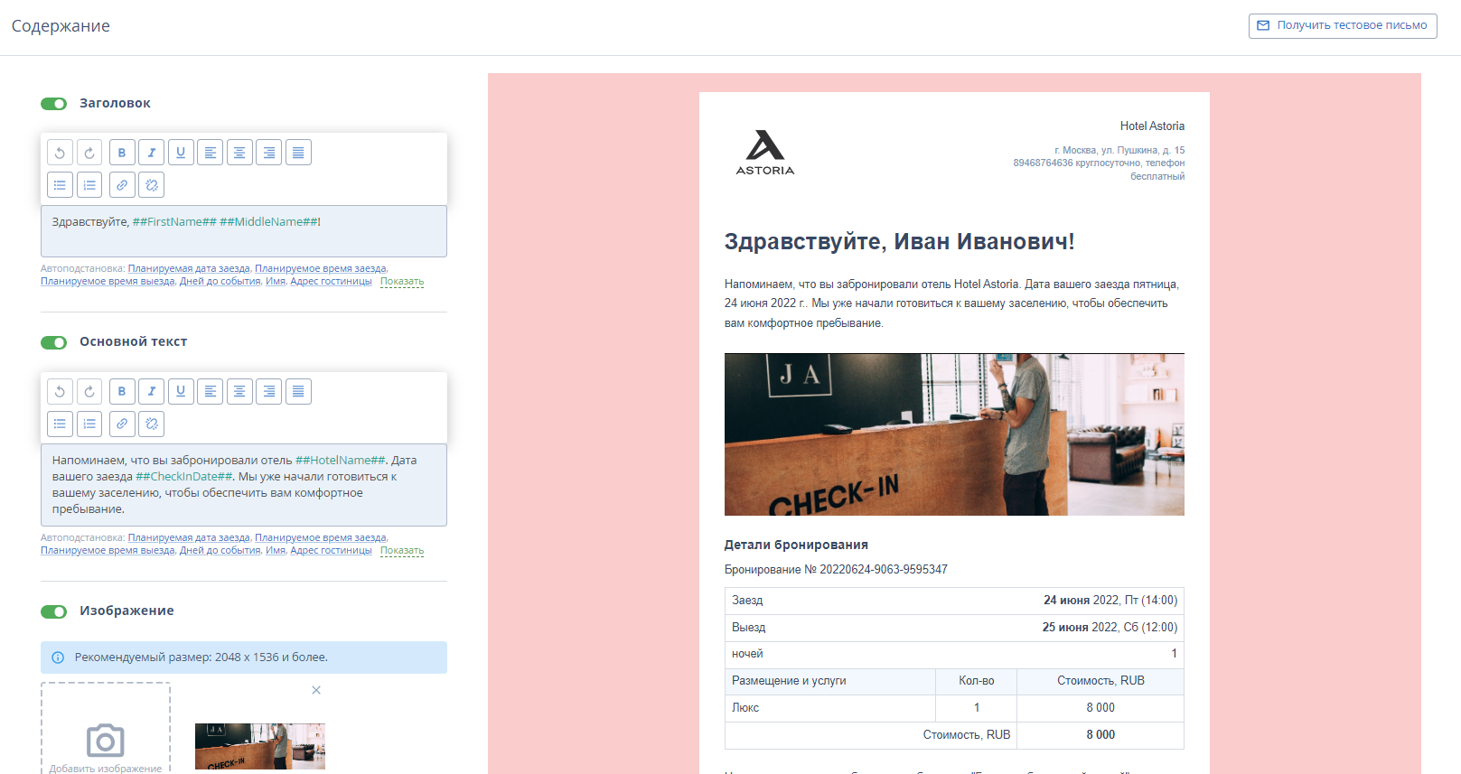Insert Планируемое время выезда tag under Основной текст
This screenshot has height=774, width=1461.
coord(108,551)
